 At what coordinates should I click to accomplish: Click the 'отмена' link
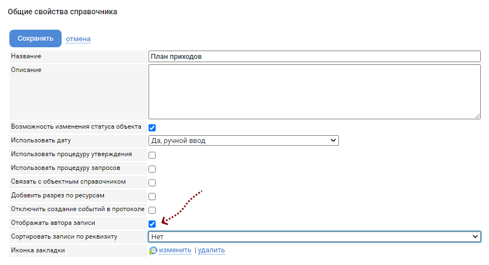(x=78, y=39)
